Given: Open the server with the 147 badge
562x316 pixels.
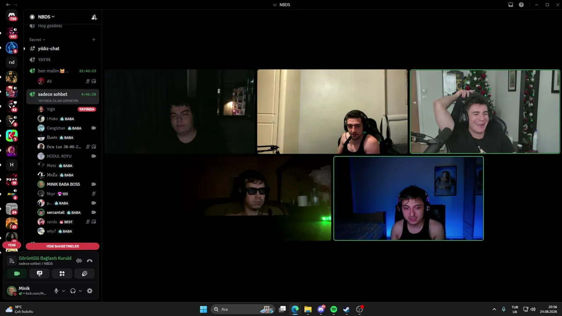Looking at the screenshot, I should point(12,33).
